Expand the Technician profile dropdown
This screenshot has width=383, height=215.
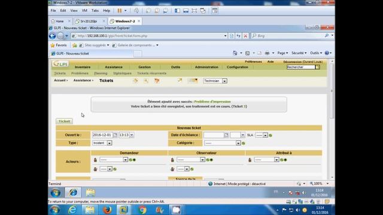224,81
